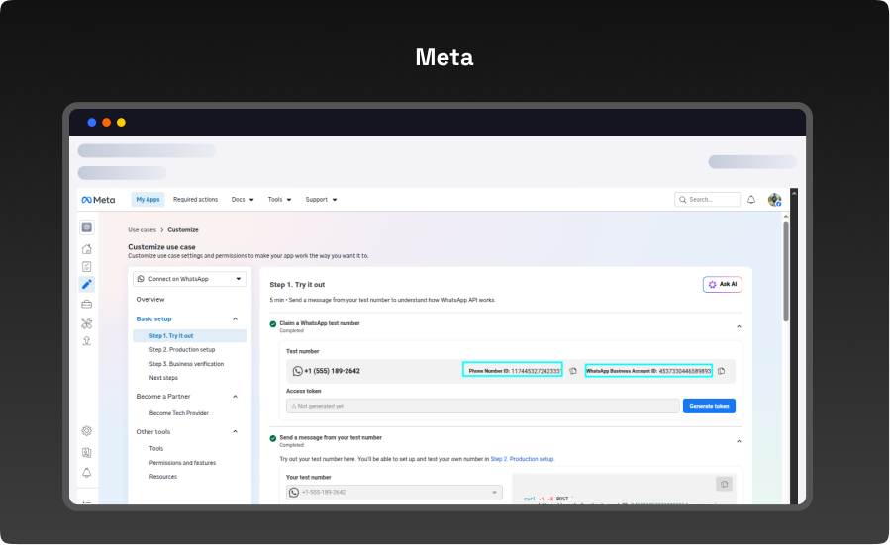890x545 pixels.
Task: Collapse the Basic setup section
Action: click(x=235, y=319)
